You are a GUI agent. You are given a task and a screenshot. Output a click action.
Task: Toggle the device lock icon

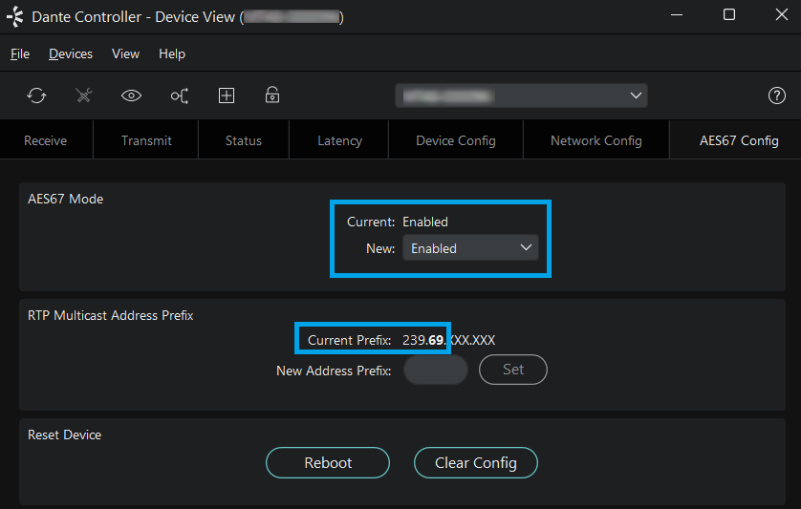pyautogui.click(x=272, y=95)
